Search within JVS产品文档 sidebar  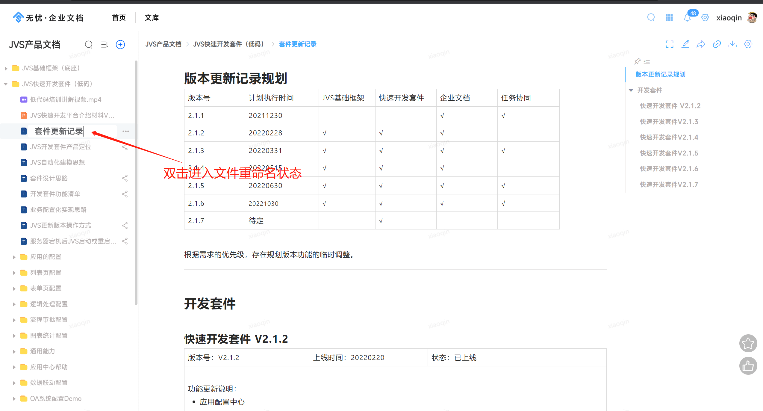tap(89, 45)
